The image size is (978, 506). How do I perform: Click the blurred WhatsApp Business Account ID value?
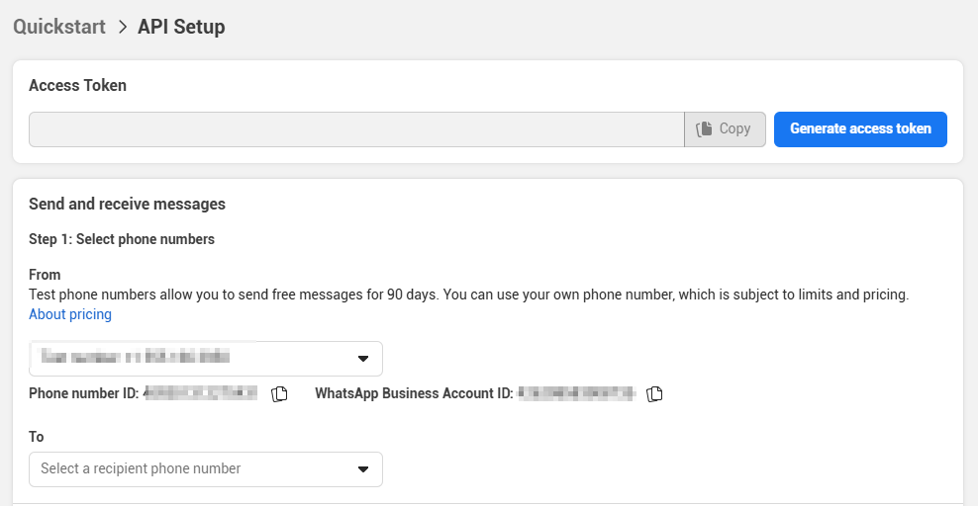click(x=575, y=393)
